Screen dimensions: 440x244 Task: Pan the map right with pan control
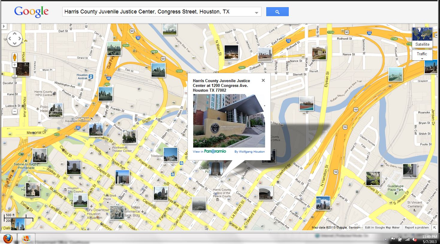click(x=20, y=39)
